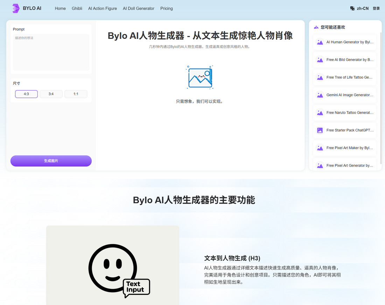Click the recommendations panel scrollbar

[381, 98]
